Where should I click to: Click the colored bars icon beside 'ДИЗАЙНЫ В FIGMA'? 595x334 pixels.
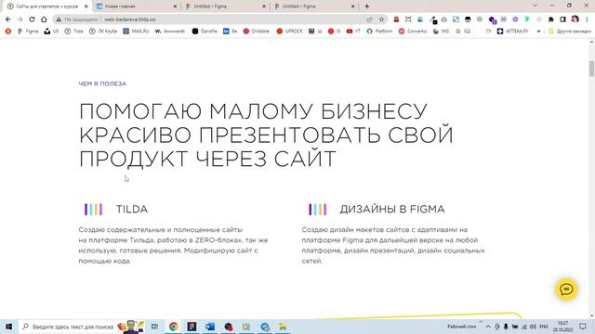point(318,210)
